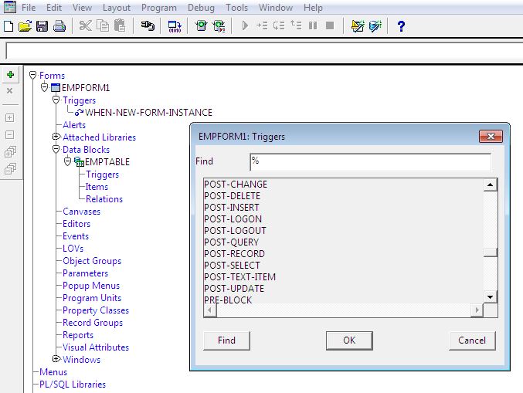Screen dimensions: 523x393
Task: Open the View menu
Action: pos(82,7)
